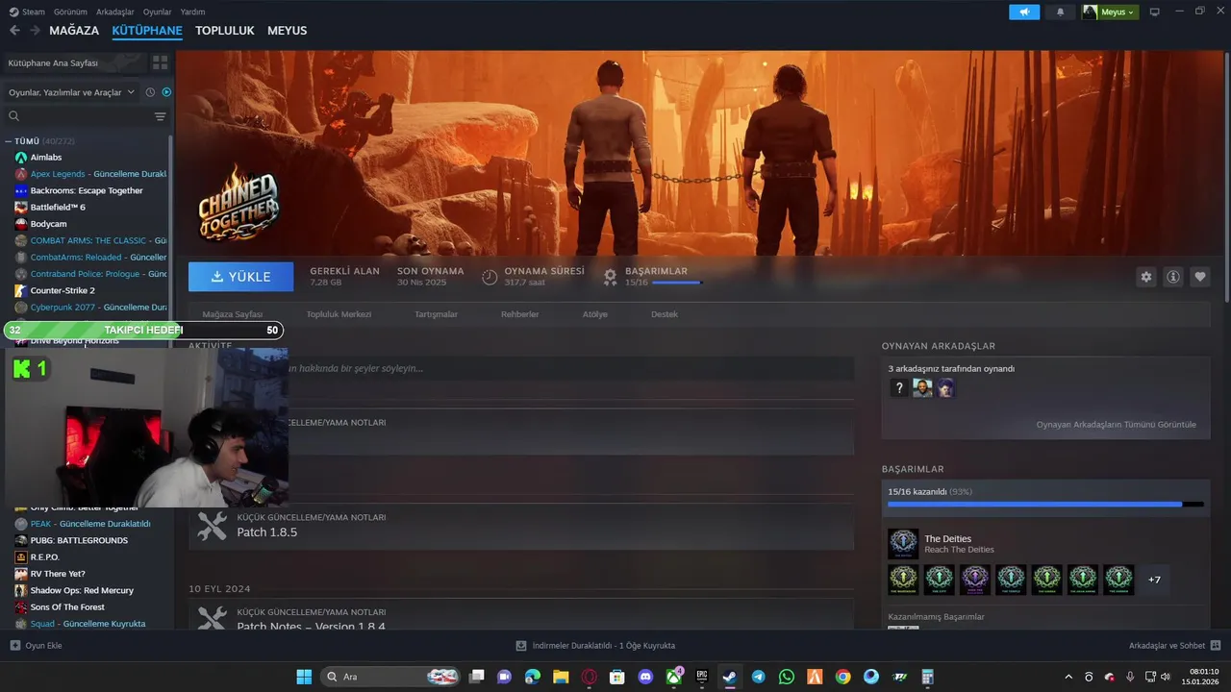1231x692 pixels.
Task: Click Kütüphane Ana Sayfası button
Action: (x=74, y=62)
